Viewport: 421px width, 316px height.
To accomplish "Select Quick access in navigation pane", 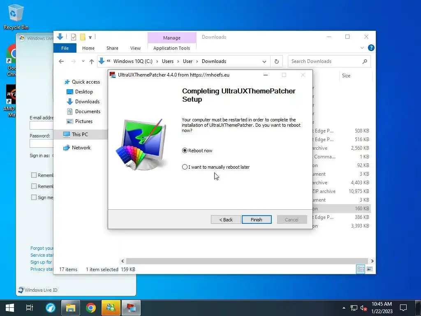I will 82,82.
